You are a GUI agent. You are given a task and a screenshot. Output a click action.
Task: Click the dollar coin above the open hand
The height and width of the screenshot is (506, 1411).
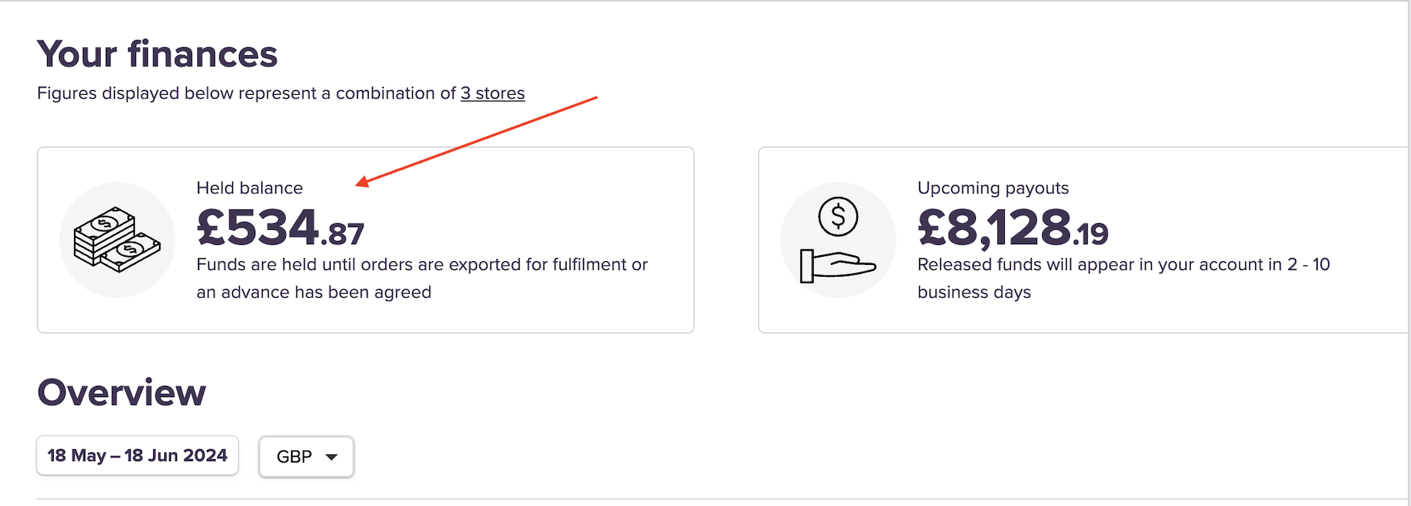pyautogui.click(x=838, y=216)
